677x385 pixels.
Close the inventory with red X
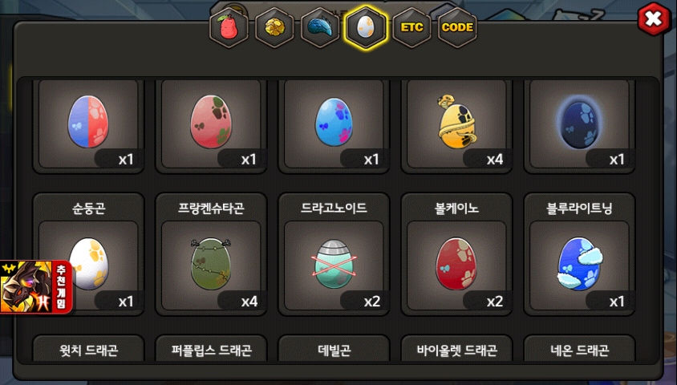pyautogui.click(x=654, y=19)
